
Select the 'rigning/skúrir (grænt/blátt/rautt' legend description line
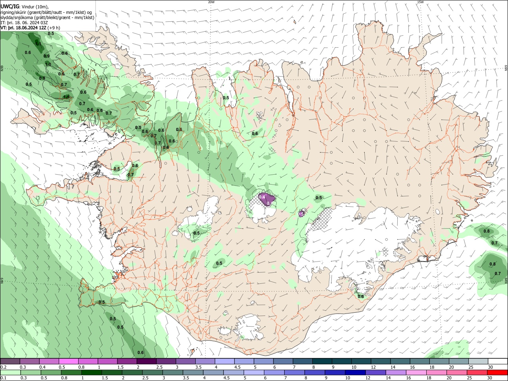pos(46,12)
